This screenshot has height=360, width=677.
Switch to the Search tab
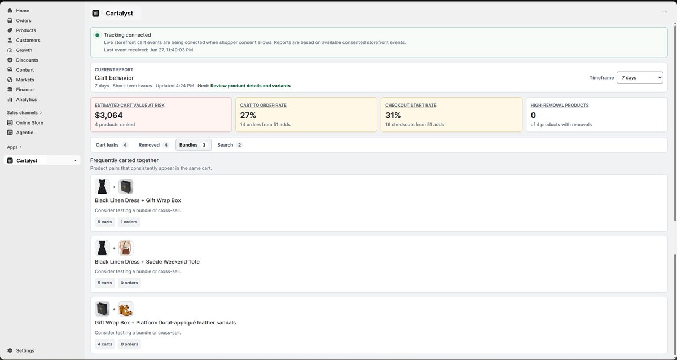click(x=230, y=145)
